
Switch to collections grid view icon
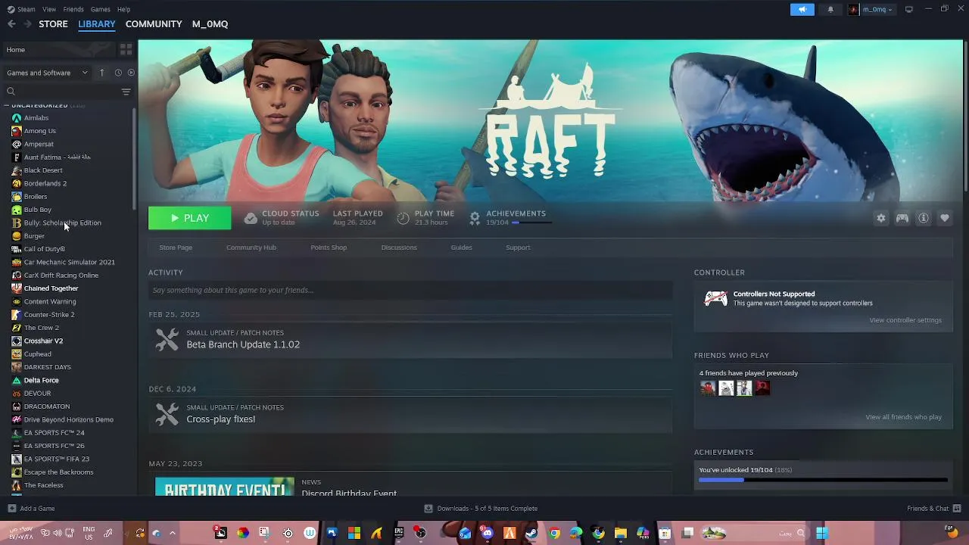[126, 50]
